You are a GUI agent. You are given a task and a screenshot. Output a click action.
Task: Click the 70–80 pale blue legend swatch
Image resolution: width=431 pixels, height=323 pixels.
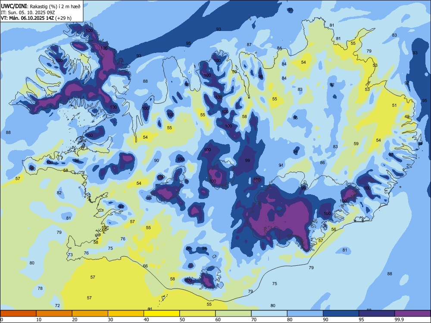pyautogui.click(x=269, y=314)
